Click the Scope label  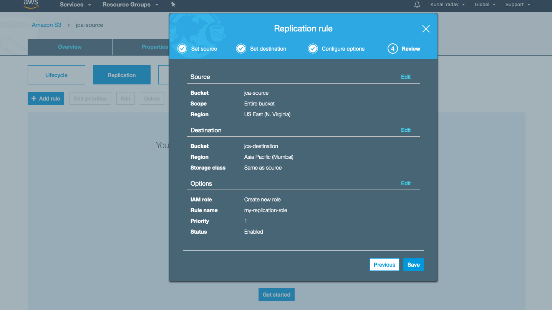199,104
